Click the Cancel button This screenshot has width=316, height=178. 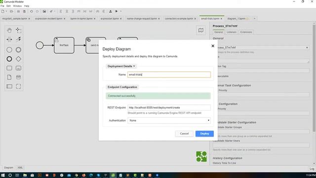pos(184,133)
